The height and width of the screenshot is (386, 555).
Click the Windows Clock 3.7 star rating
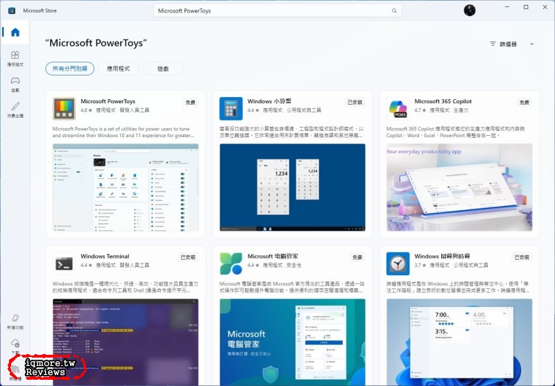(420, 265)
